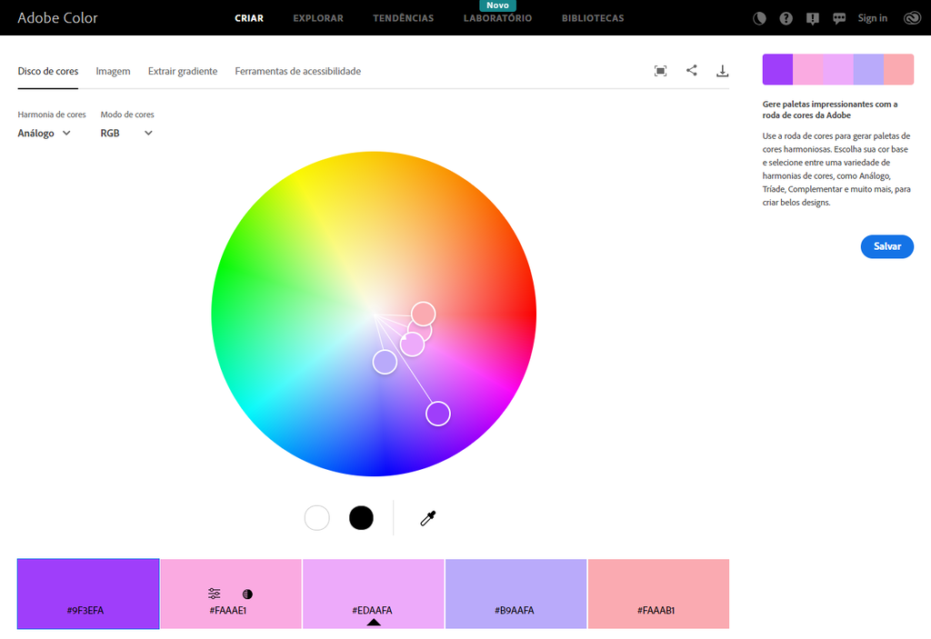Open the RGB color mode dropdown
This screenshot has width=931, height=639.
126,133
